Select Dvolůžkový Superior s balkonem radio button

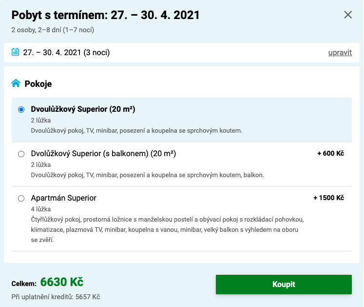21,154
